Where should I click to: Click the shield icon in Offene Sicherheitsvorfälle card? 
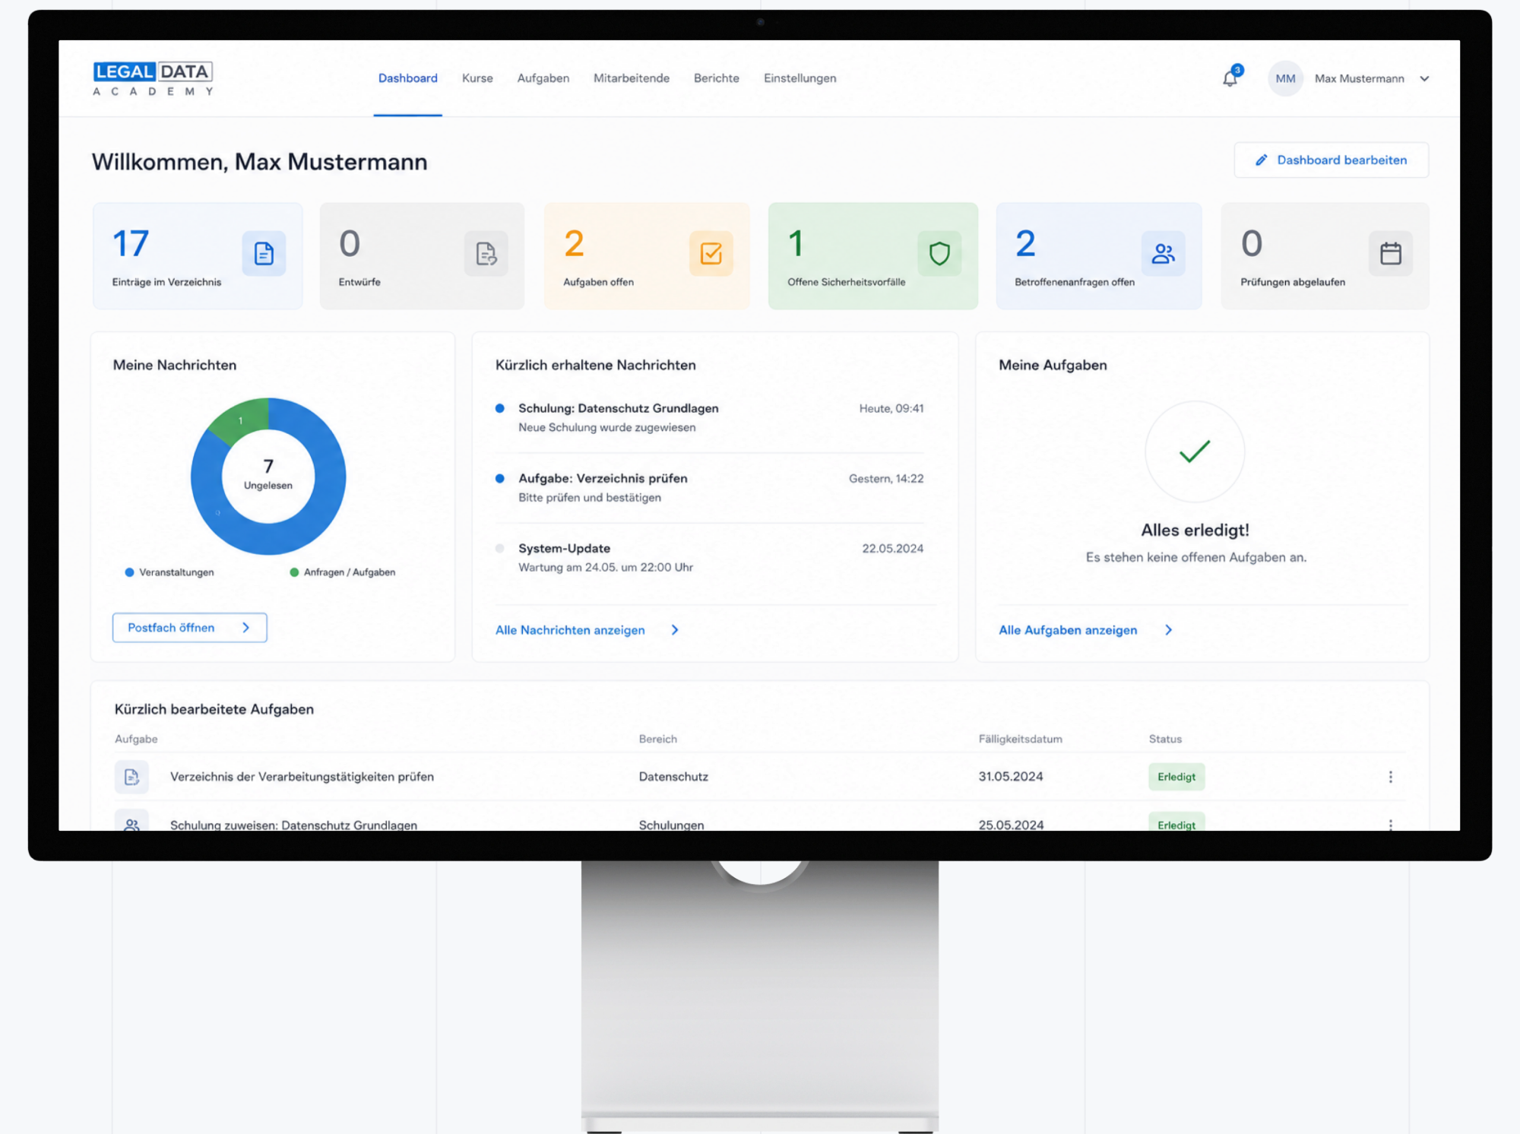point(939,253)
